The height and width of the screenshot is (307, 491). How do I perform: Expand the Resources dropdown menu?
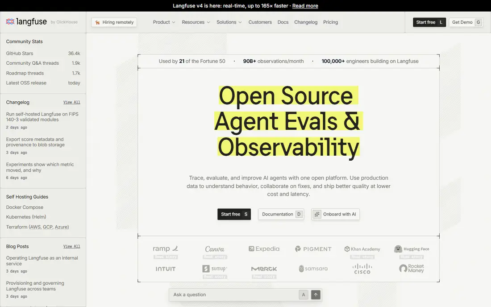(x=196, y=22)
